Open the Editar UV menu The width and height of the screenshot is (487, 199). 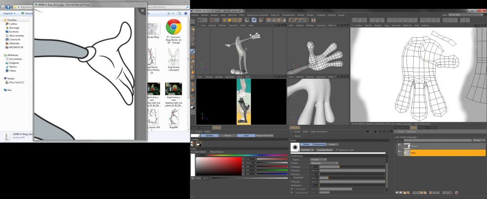coord(275,15)
